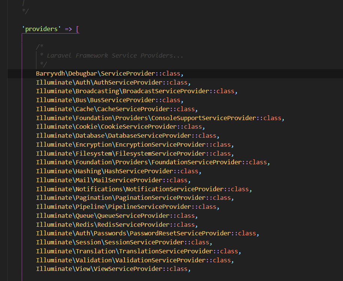The image size is (343, 281).
Task: Click the SessionServiceProvider line
Action: pyautogui.click(x=124, y=242)
